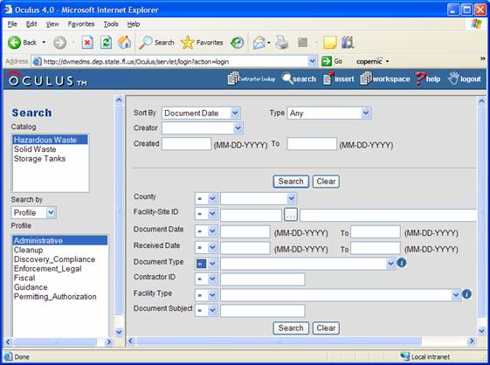Click the Forward arrow button
The width and height of the screenshot is (490, 365).
[x=59, y=43]
